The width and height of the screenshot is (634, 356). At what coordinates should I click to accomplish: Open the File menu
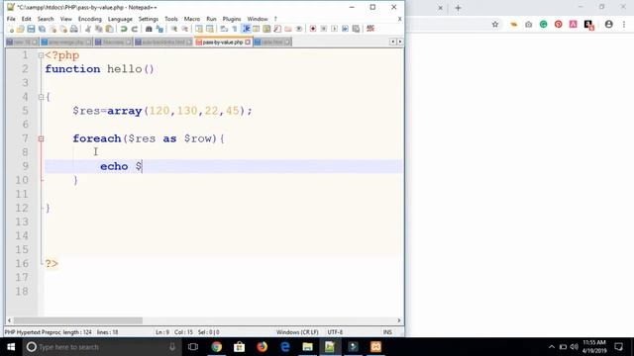point(11,19)
